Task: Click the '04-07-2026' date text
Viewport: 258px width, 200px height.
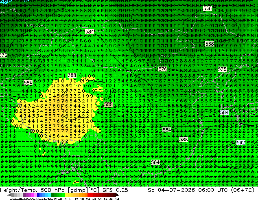Action: (176, 190)
